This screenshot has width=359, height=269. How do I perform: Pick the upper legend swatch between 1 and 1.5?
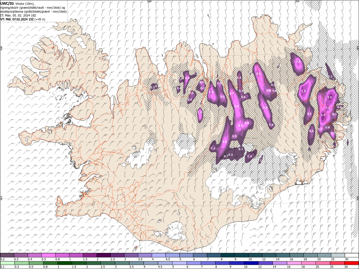point(76,255)
